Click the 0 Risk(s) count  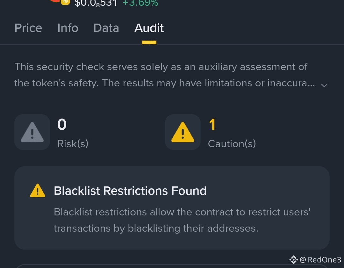point(62,124)
